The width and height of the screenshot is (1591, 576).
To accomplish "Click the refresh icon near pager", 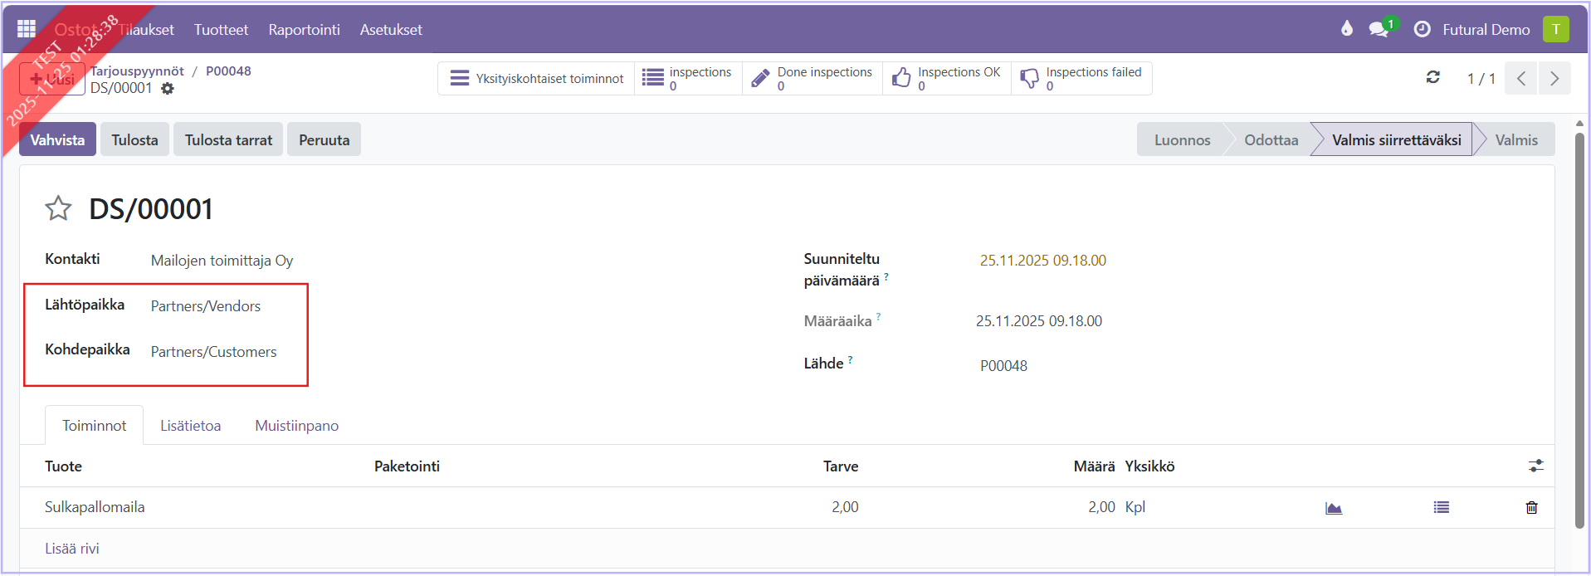I will 1432,78.
